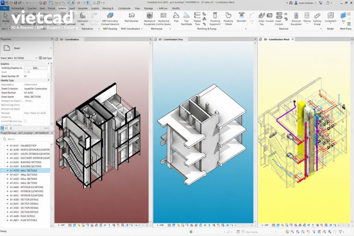The height and width of the screenshot is (236, 354).
Task: Collapse the Graphics properties group
Action: [x=48, y=64]
